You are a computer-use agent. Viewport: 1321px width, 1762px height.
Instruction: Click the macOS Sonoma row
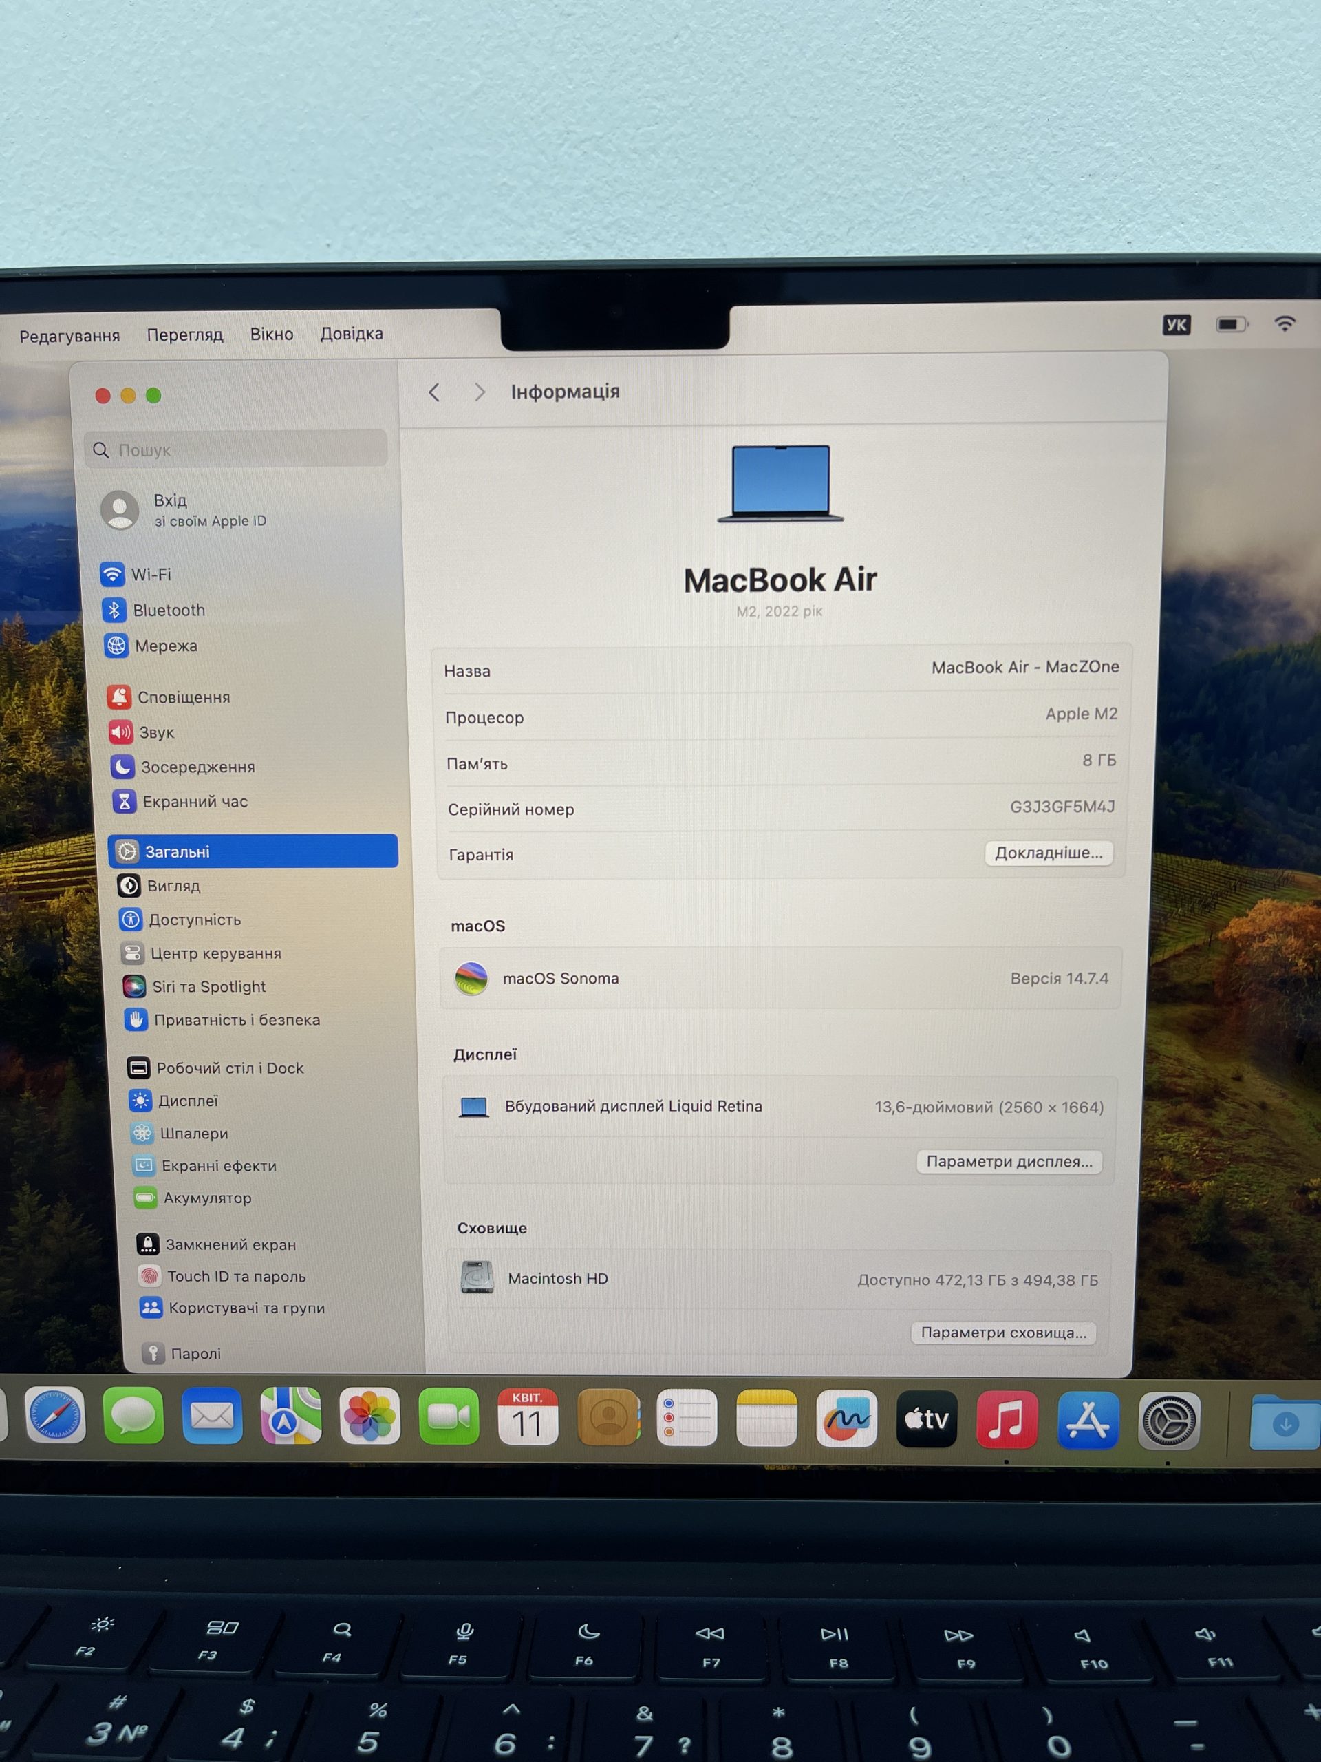click(780, 978)
